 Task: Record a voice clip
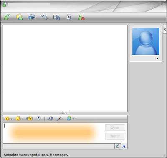click(39, 118)
